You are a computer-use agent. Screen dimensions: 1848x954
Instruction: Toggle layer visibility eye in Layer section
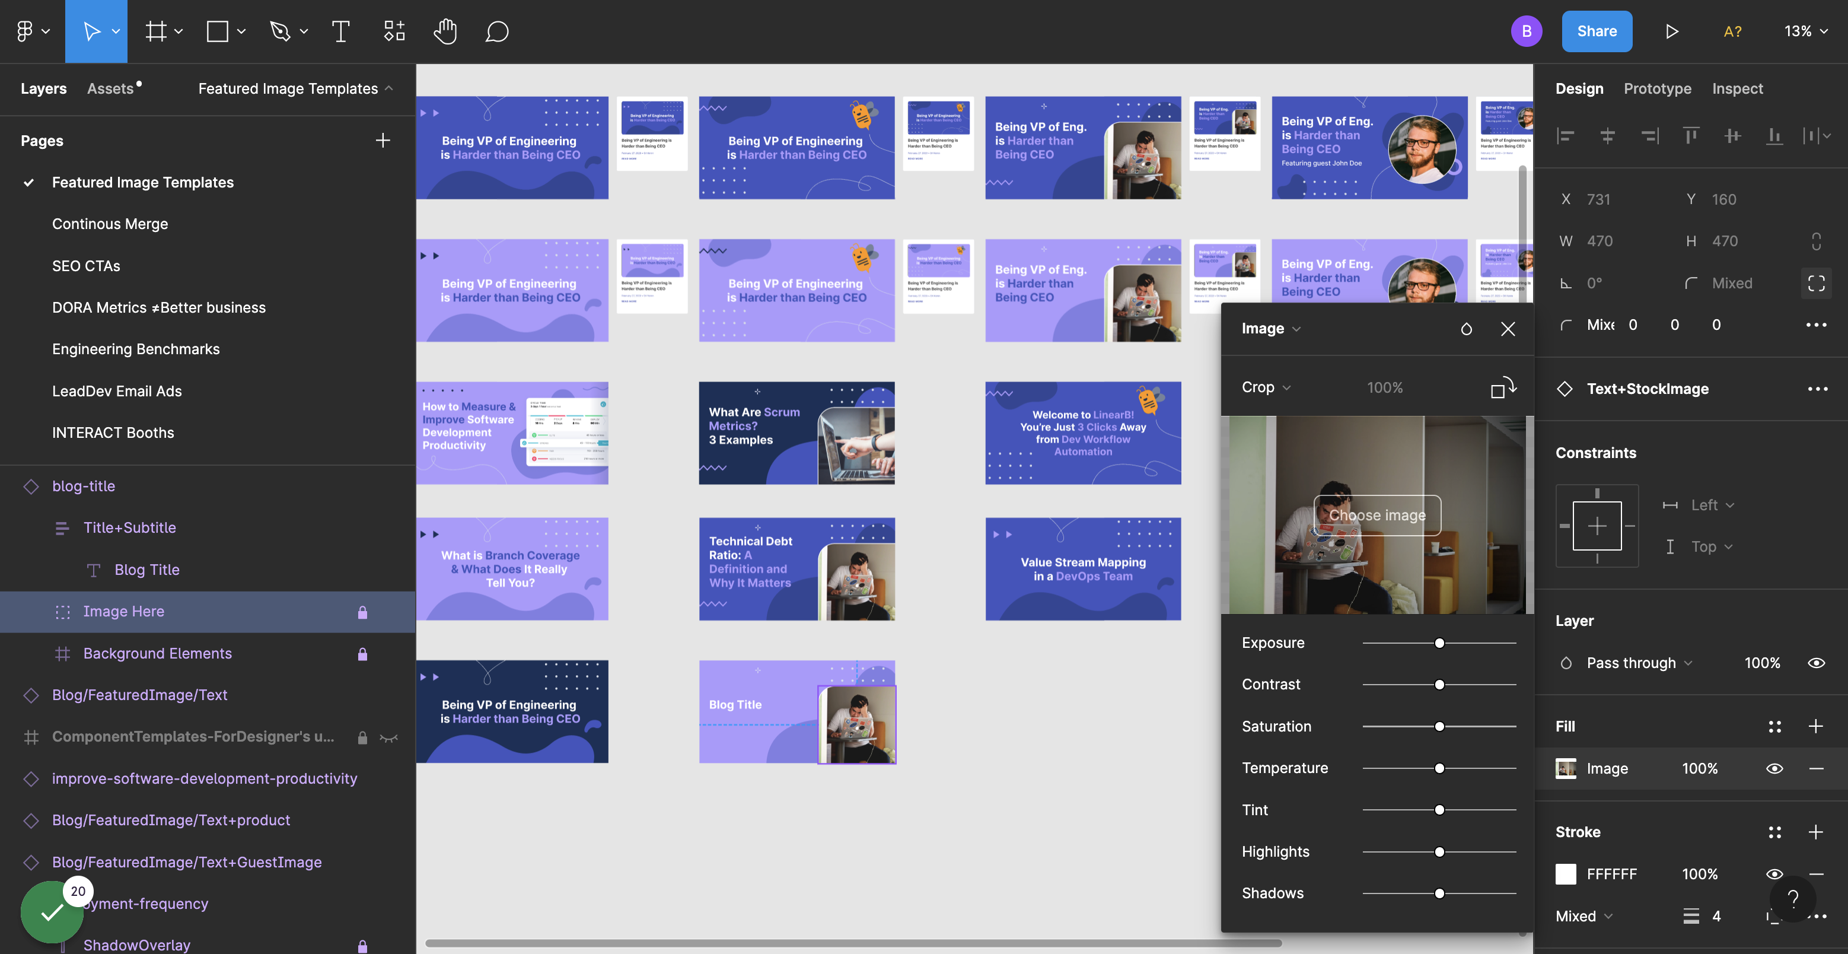(1816, 663)
